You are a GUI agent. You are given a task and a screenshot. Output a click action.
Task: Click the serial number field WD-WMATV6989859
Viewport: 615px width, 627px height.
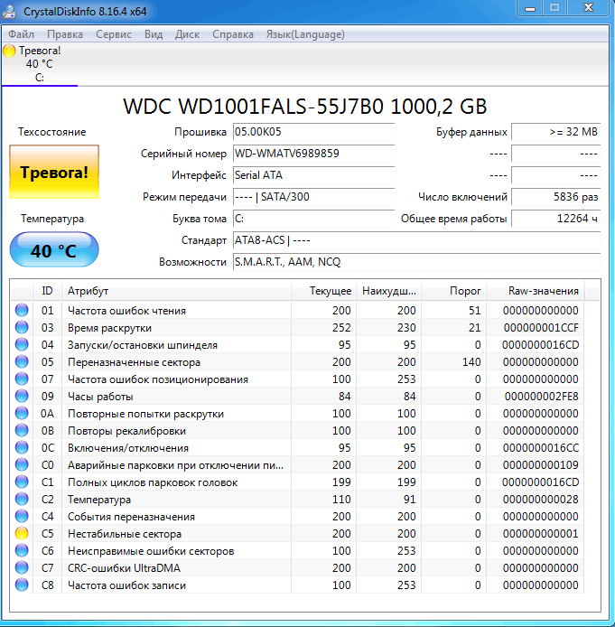313,154
